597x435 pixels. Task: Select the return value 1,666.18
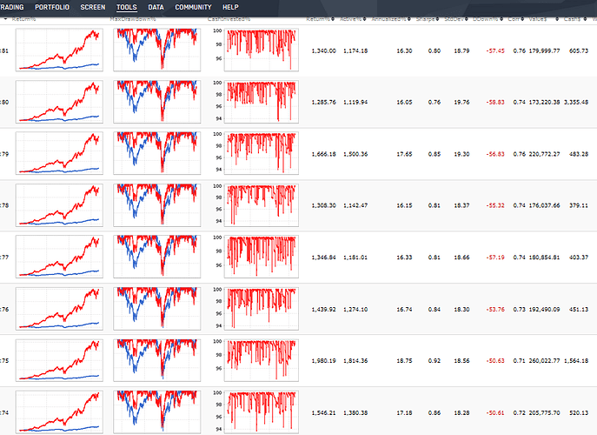(x=323, y=154)
